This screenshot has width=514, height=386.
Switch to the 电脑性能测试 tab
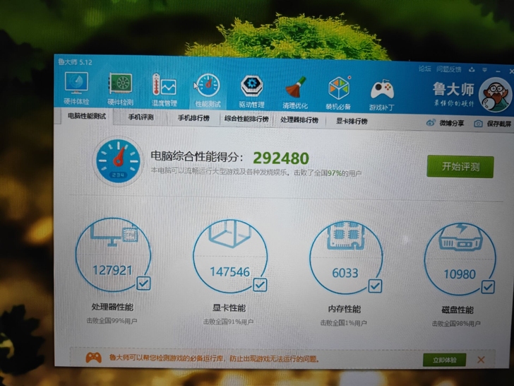87,116
